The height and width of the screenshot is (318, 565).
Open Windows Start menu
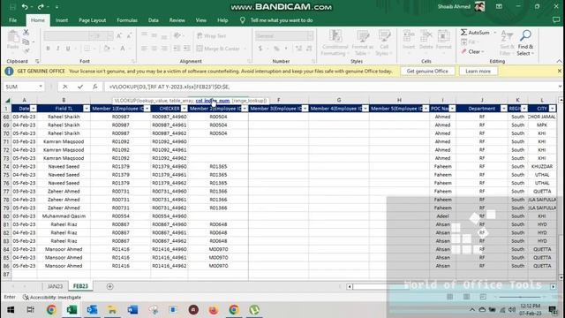pyautogui.click(x=11, y=310)
